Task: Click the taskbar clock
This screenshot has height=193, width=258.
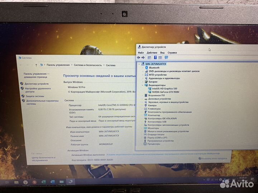Action: [243, 179]
